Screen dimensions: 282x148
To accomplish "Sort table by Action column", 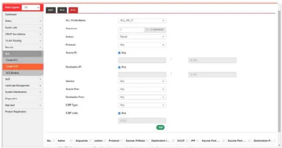I will pos(100,141).
